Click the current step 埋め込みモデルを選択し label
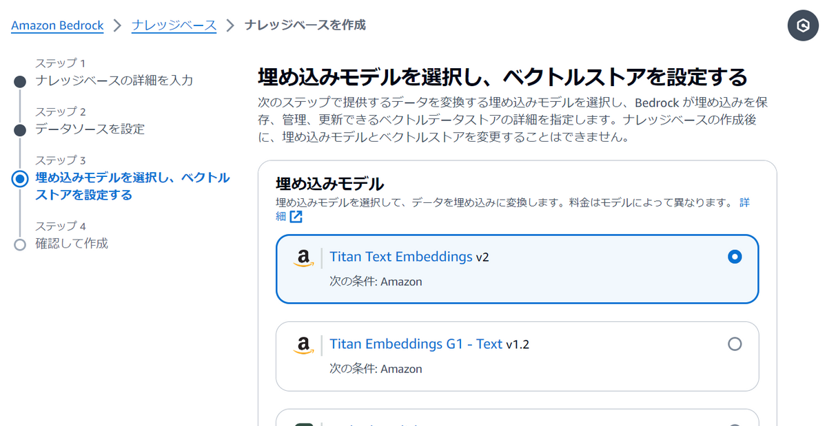The image size is (827, 426). (x=132, y=178)
